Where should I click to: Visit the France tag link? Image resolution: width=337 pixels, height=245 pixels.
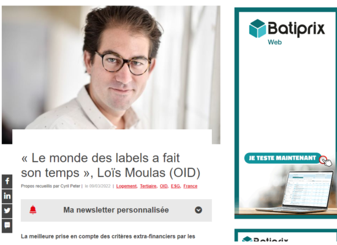point(190,186)
